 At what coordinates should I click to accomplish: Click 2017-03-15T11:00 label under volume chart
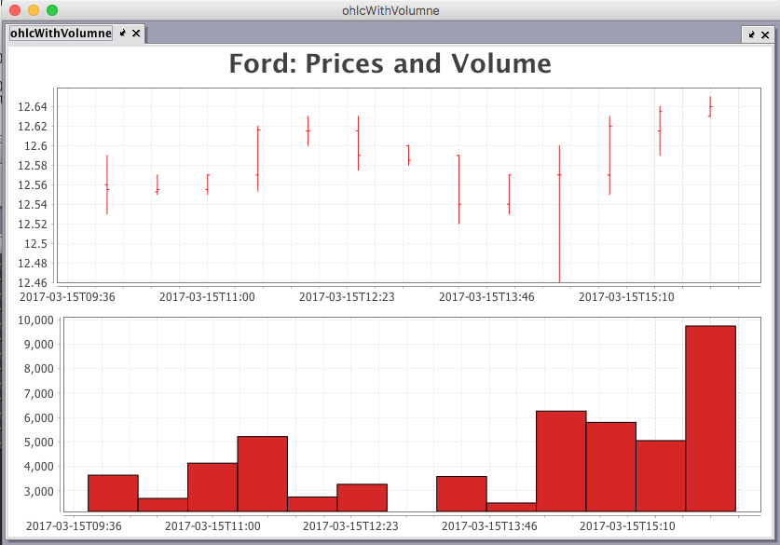[x=212, y=526]
